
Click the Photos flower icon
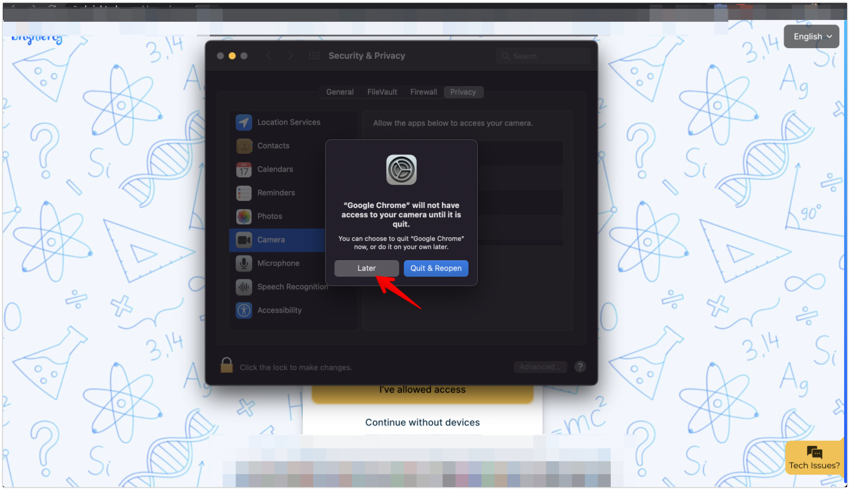pos(244,216)
